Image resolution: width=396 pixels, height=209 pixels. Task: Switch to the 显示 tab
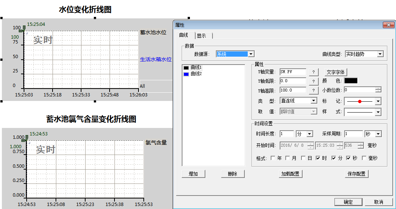[x=202, y=36]
